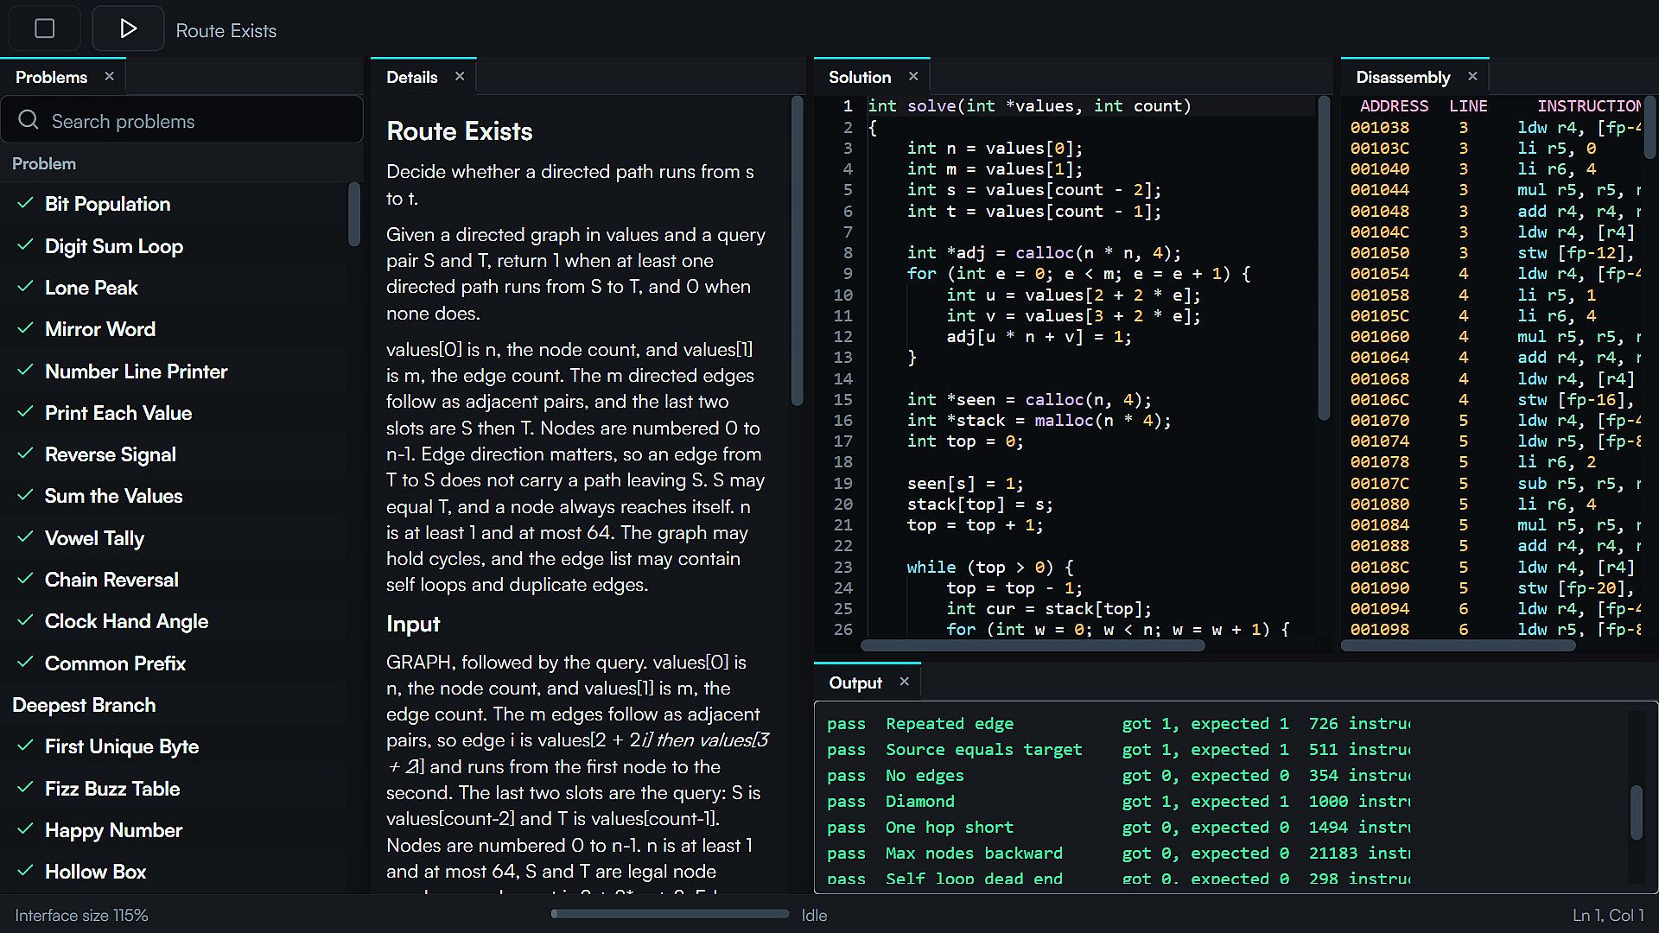Image resolution: width=1659 pixels, height=933 pixels.
Task: Open the Clock Hand Angle problem
Action: [173, 621]
